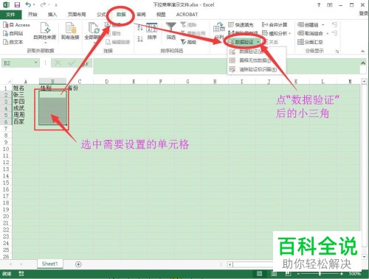The height and width of the screenshot is (279, 369).
Task: Select cell A3 containing 李四
Action: [x=26, y=102]
